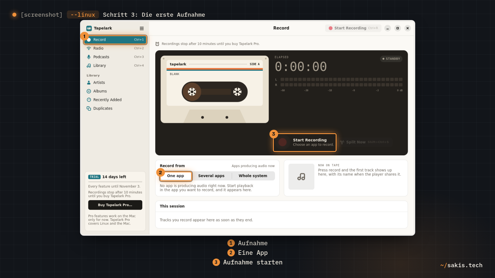Click the TRIAL badge
This screenshot has height=278, width=495.
[x=94, y=177]
